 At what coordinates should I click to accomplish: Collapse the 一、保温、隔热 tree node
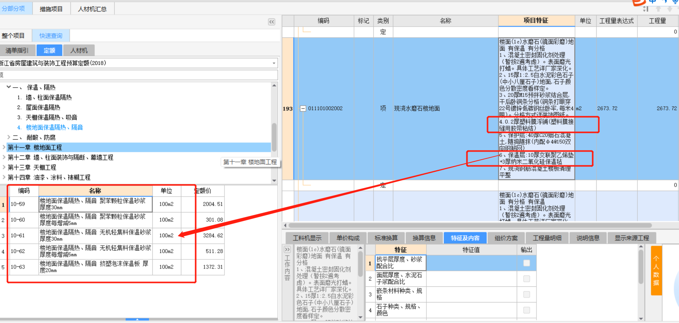tap(9, 87)
